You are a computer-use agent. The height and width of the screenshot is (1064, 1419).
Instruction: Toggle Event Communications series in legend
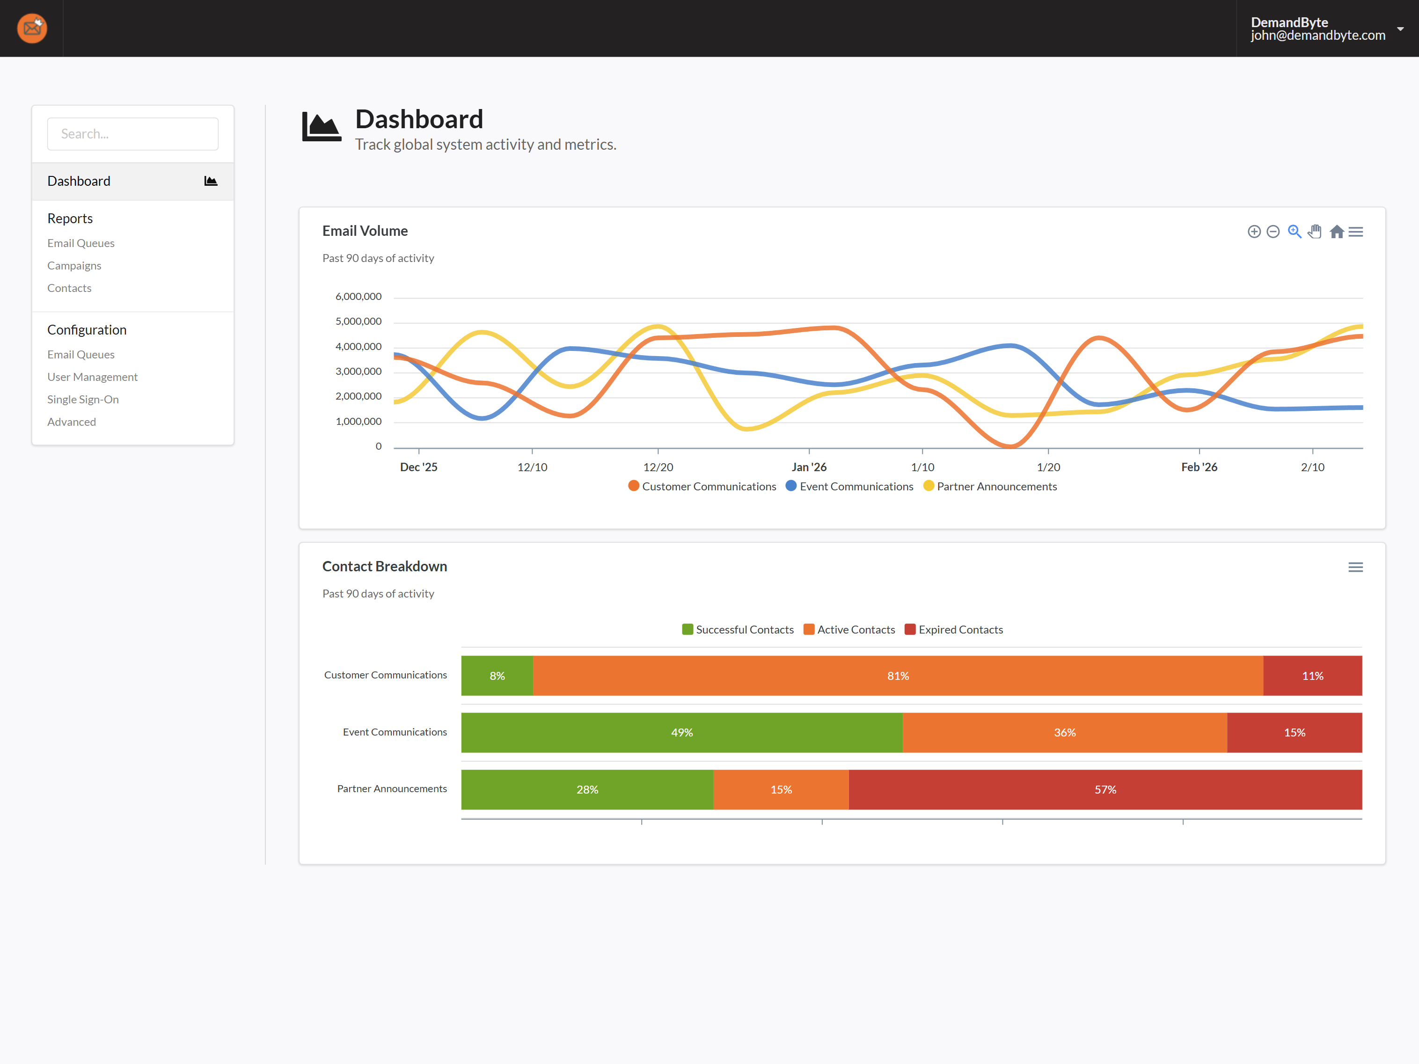pyautogui.click(x=856, y=486)
